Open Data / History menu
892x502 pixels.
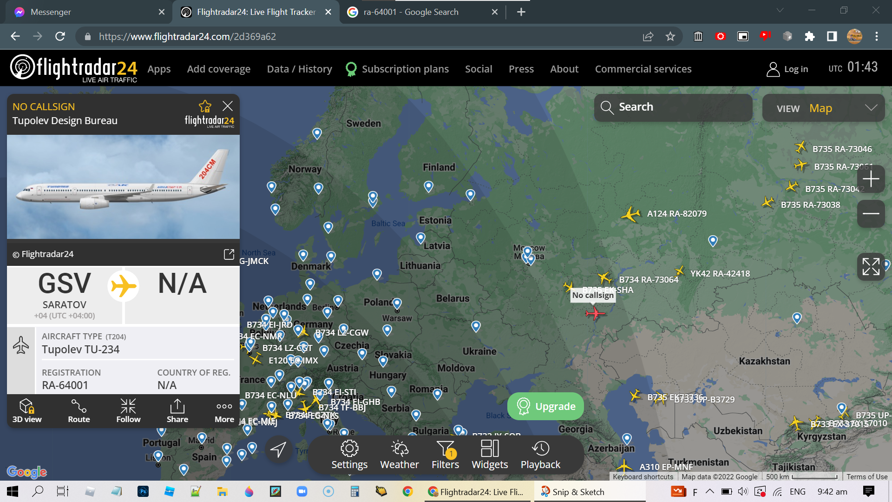click(299, 69)
